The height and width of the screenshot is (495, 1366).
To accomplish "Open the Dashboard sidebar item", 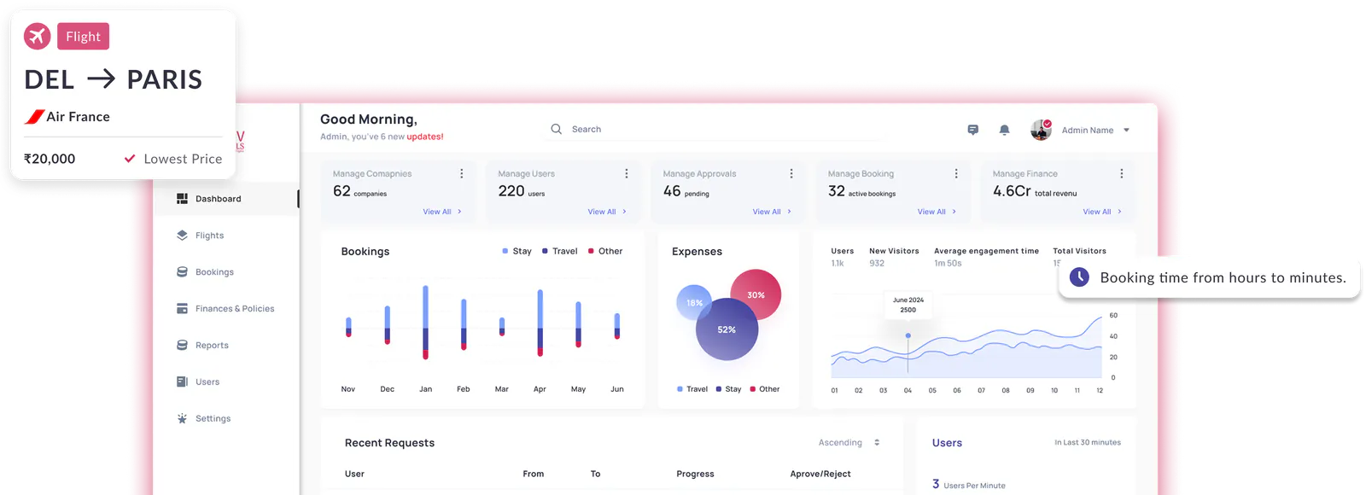I will (x=226, y=199).
